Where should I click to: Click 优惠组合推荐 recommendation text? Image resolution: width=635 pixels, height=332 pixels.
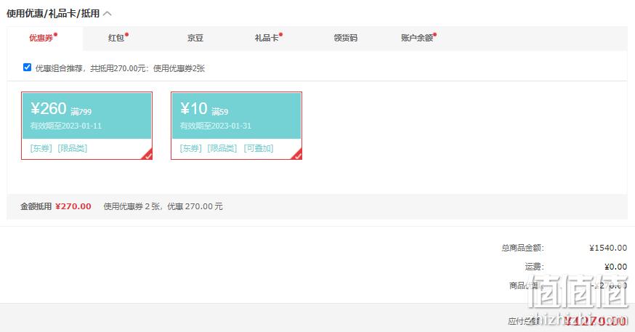point(120,68)
